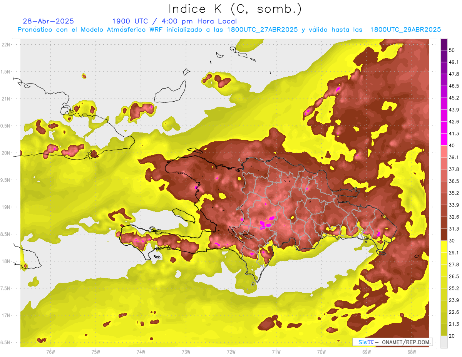Image resolution: width=462 pixels, height=357 pixels.
Task: Click the legend value "39.1"
Action: (x=454, y=157)
